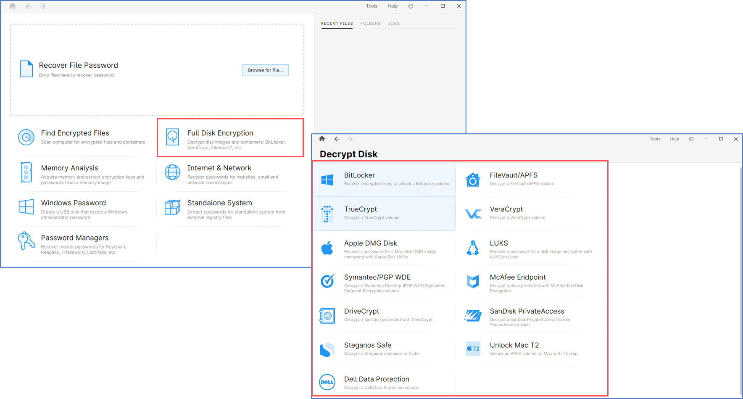The image size is (743, 399).
Task: Click the Browse for file button
Action: (x=265, y=70)
